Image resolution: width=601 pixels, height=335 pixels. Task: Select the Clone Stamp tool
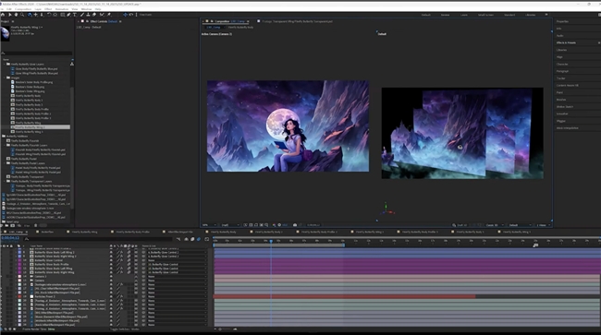[x=88, y=15]
